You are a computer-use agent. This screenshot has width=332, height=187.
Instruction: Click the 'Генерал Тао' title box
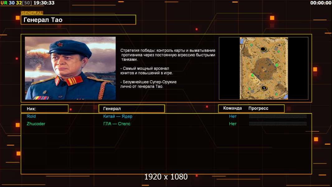[x=78, y=20]
